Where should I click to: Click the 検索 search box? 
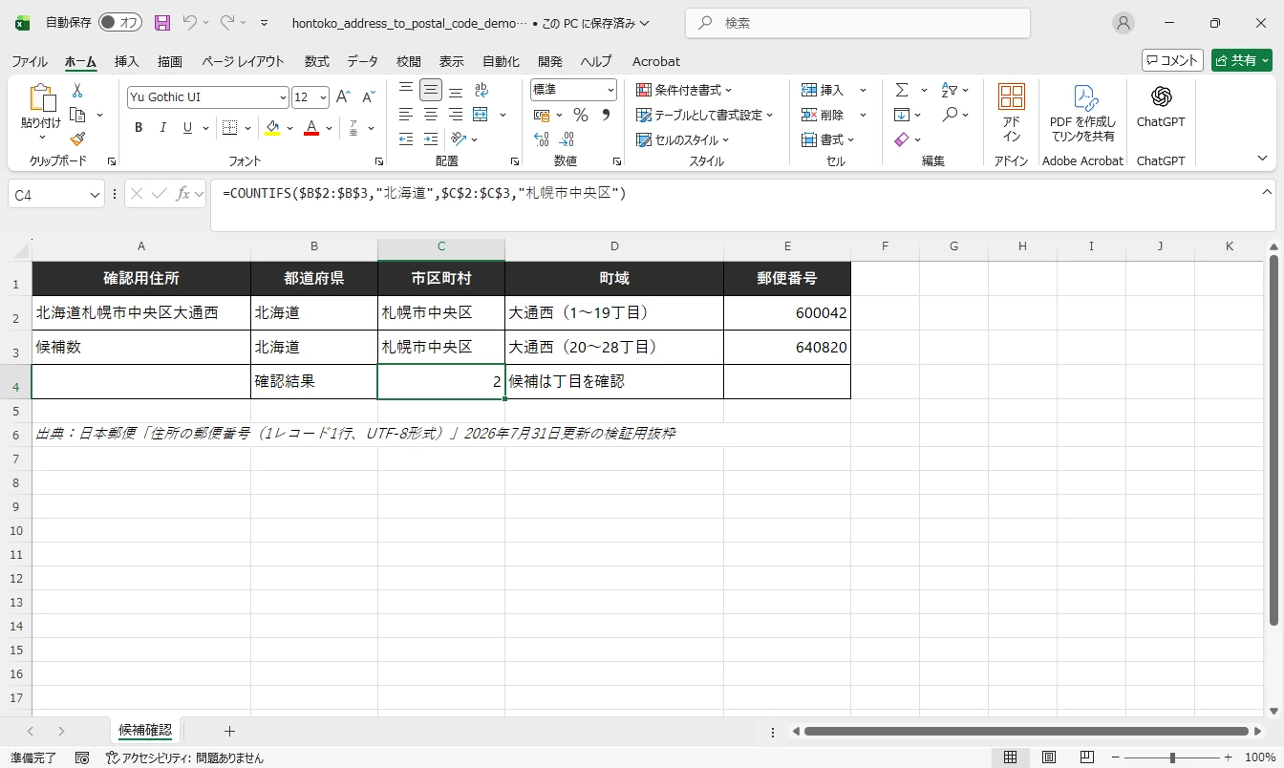(x=858, y=23)
